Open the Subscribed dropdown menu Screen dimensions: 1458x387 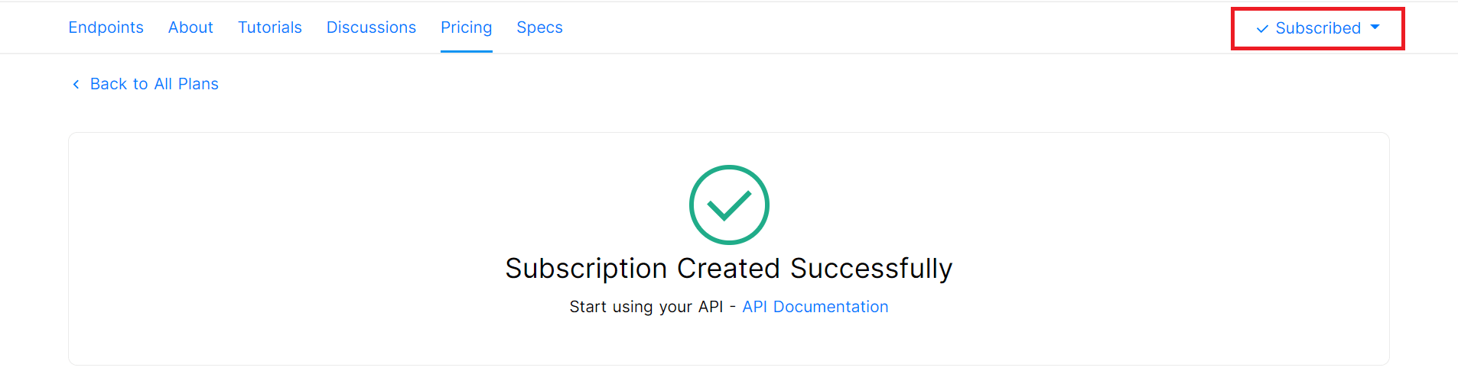[x=1317, y=28]
